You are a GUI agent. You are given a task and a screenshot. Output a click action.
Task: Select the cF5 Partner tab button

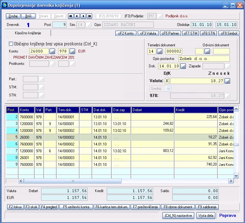point(170,33)
